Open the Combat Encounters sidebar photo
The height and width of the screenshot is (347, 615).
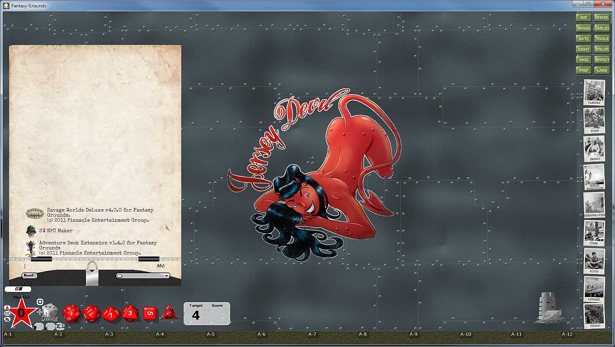[594, 177]
